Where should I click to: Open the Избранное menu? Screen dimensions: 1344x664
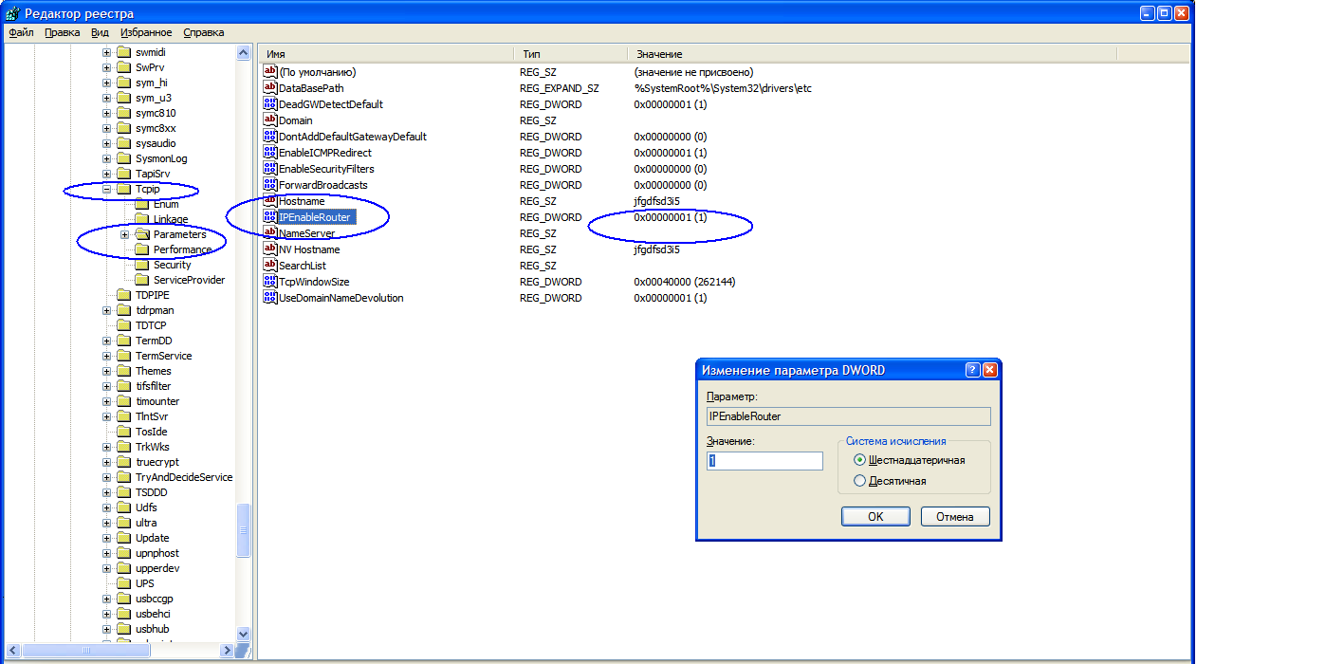click(146, 32)
